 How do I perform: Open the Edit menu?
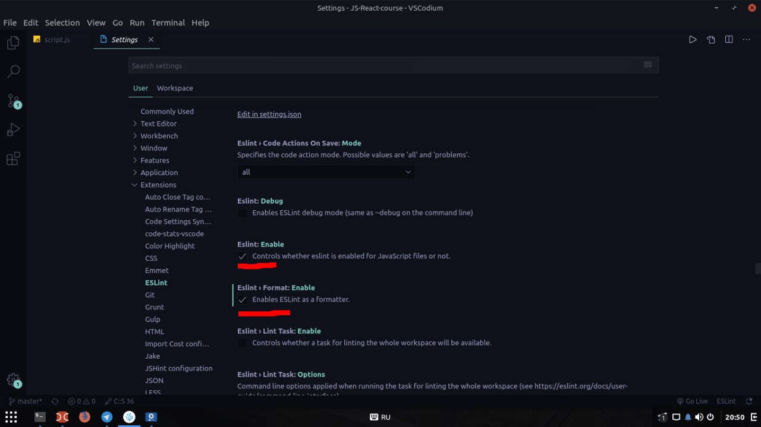pyautogui.click(x=31, y=23)
